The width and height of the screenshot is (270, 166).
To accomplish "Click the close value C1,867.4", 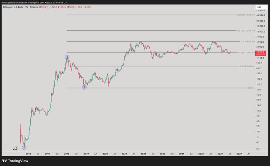I will 71,7.
